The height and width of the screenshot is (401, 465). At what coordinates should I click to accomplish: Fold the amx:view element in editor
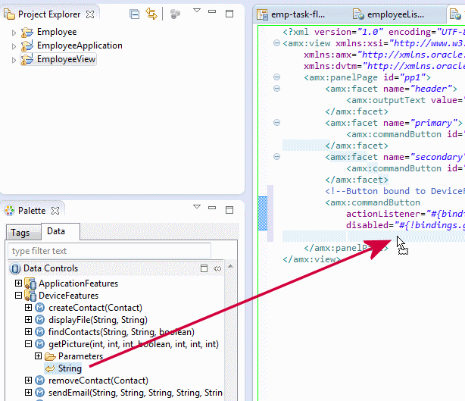[x=276, y=43]
